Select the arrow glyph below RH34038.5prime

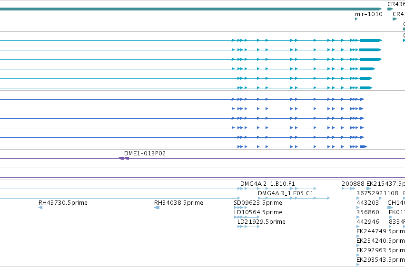tap(157, 208)
